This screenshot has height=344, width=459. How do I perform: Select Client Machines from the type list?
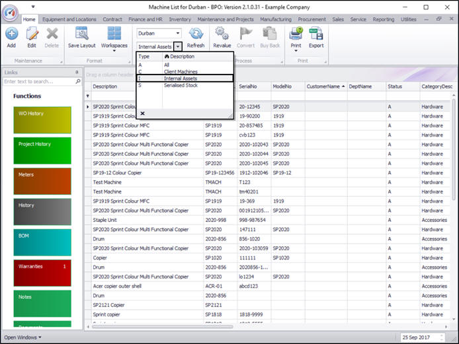(181, 71)
